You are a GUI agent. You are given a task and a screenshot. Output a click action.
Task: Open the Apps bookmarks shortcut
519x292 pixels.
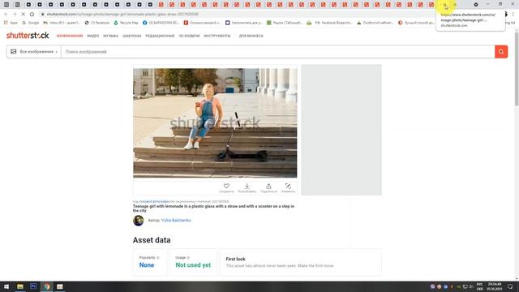click(x=11, y=23)
